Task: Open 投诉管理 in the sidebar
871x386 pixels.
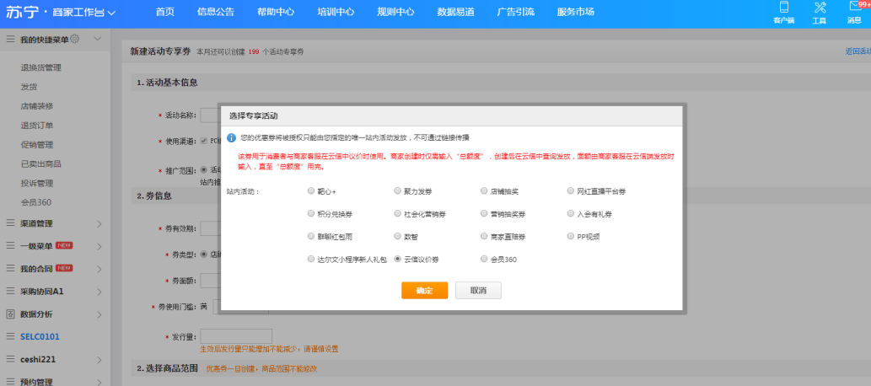Action: tap(36, 183)
